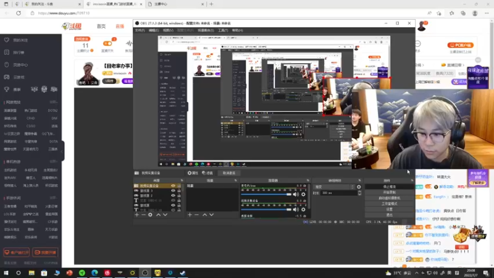Pop out the sources dock panel

[x=182, y=180]
